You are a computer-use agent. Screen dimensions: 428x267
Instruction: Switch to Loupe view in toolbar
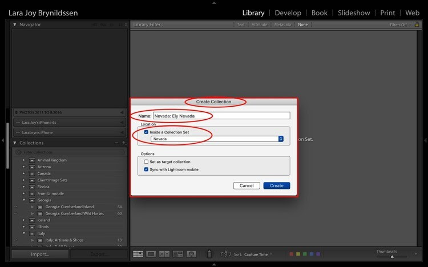click(x=151, y=254)
